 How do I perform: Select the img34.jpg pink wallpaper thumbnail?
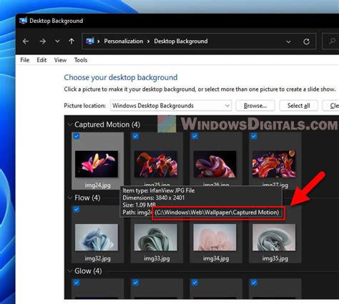click(x=215, y=237)
